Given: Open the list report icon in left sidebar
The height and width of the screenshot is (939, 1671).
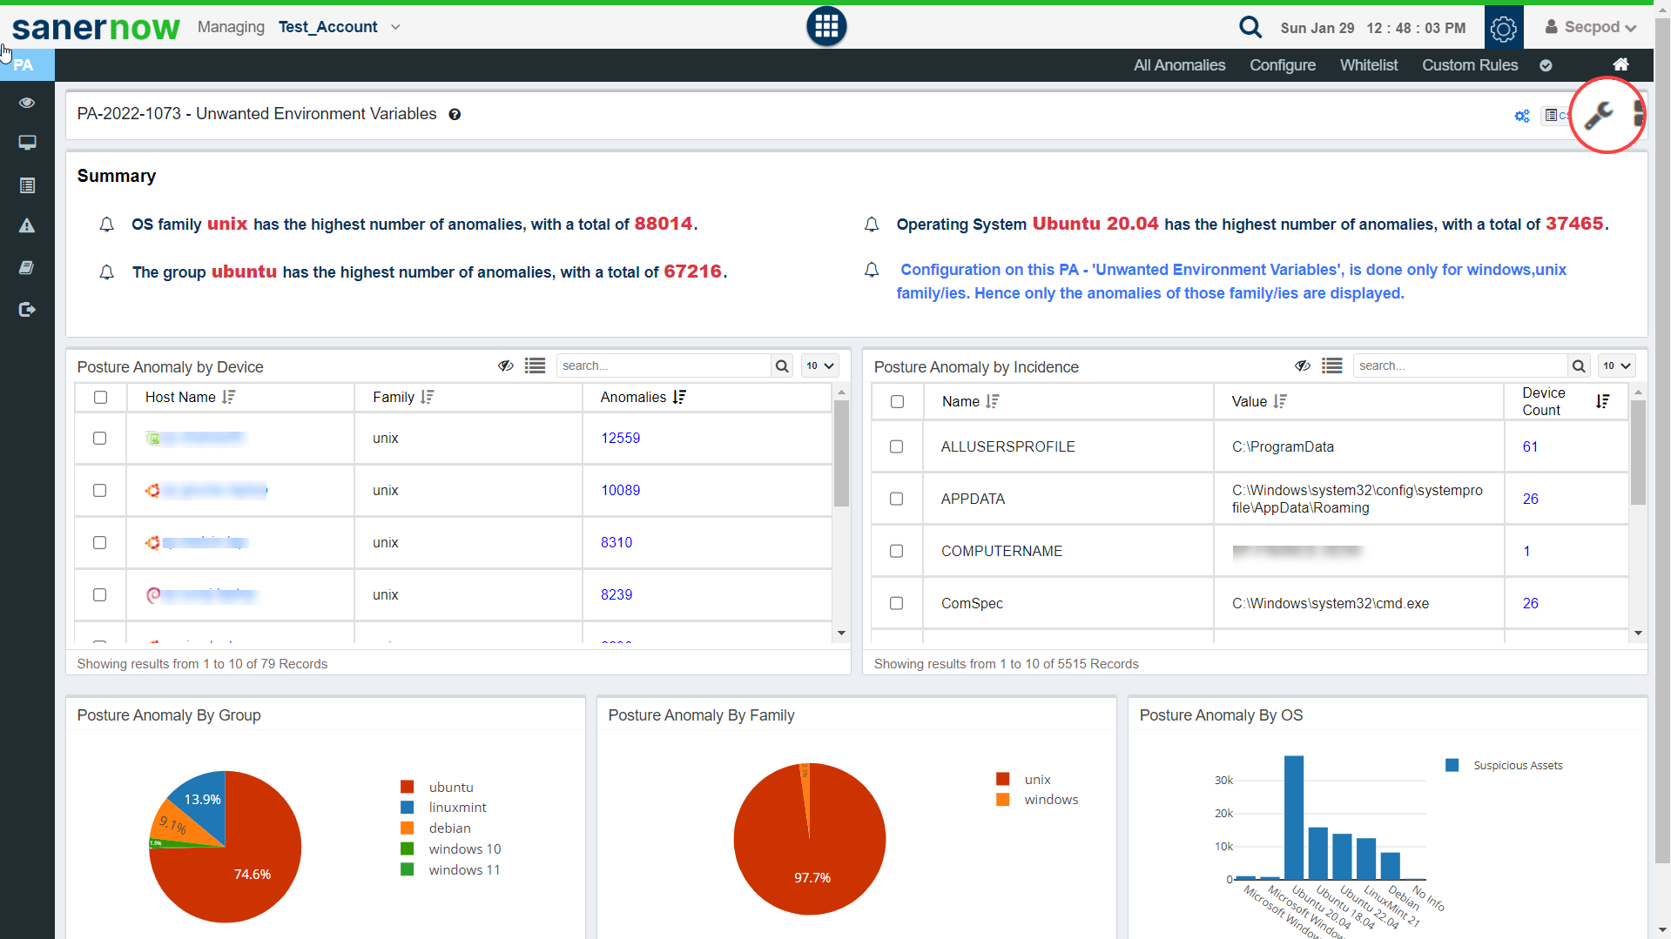Looking at the screenshot, I should click(27, 185).
